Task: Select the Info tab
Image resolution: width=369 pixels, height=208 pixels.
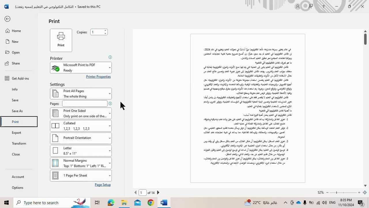Action: click(x=15, y=89)
